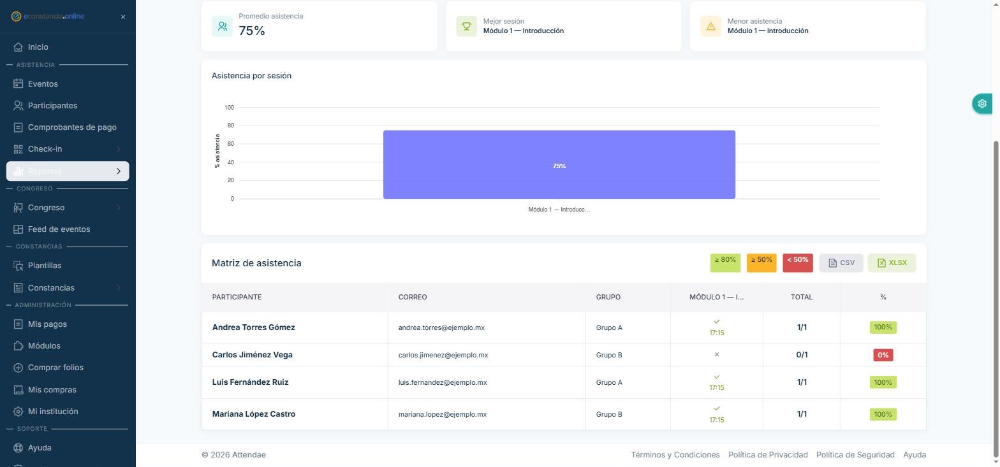
Task: Open Inicio home icon in sidebar
Action: [18, 47]
